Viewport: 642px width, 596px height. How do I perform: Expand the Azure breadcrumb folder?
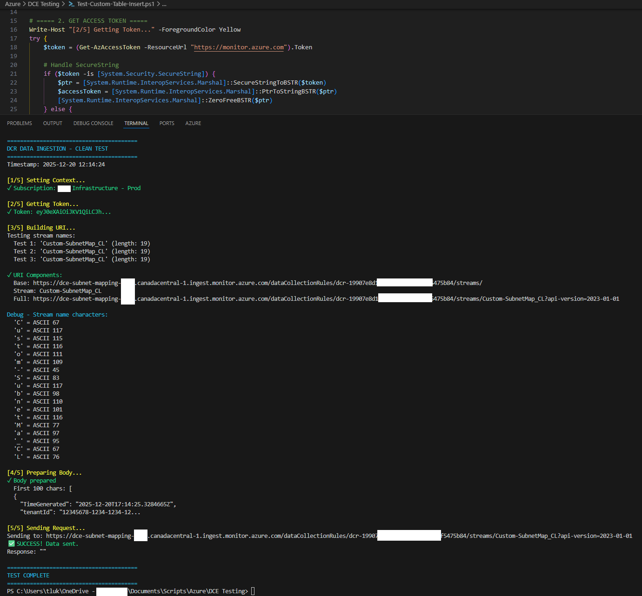point(13,4)
